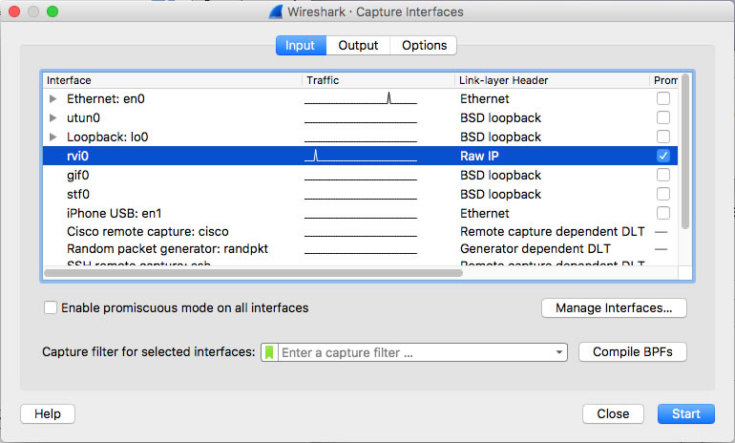
Task: Click the vertical scrollbar of interface list
Action: click(684, 151)
